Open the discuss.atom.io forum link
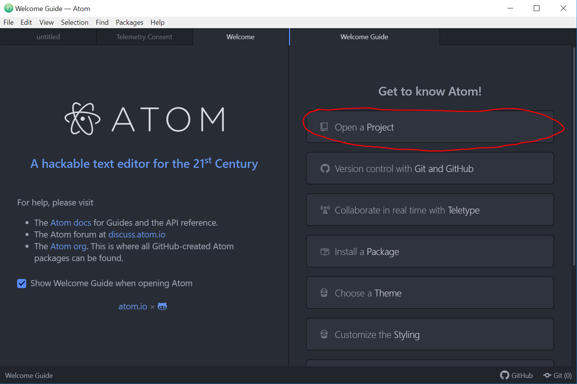Image resolution: width=577 pixels, height=384 pixels. click(137, 234)
